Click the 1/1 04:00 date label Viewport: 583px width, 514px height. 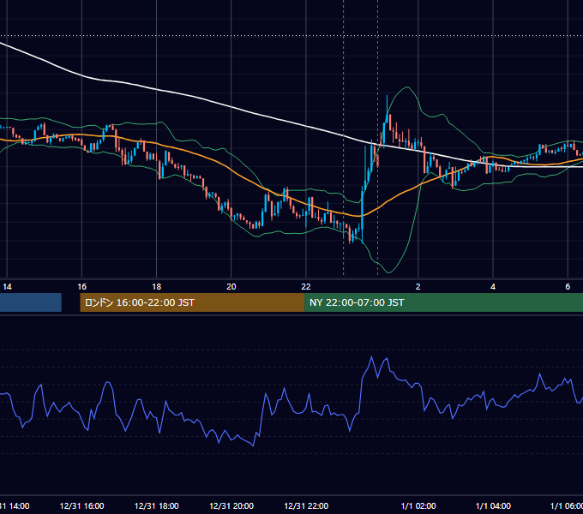click(x=493, y=505)
